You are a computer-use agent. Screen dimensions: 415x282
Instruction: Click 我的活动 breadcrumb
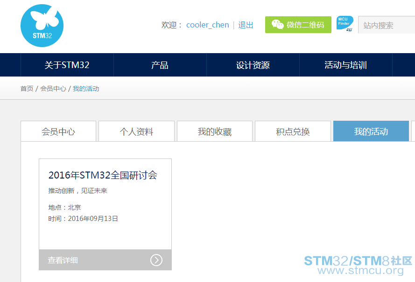(x=86, y=89)
